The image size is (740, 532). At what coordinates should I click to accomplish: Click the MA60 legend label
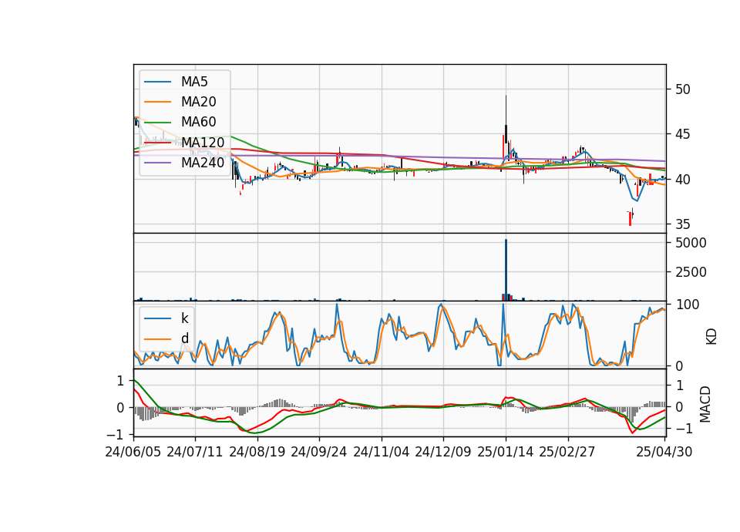[199, 123]
